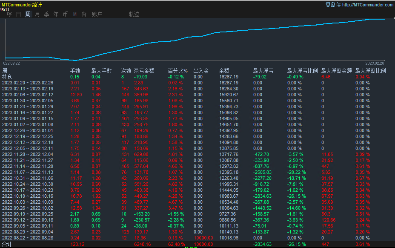Open the http://MTCommander.com link
395x248 pixels.
click(x=368, y=5)
